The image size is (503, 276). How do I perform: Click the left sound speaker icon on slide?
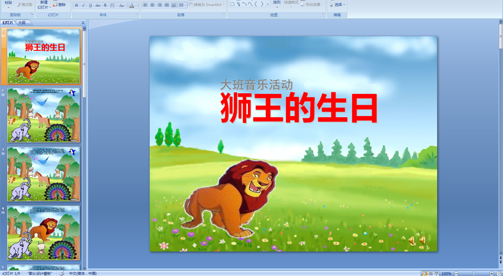(412, 241)
